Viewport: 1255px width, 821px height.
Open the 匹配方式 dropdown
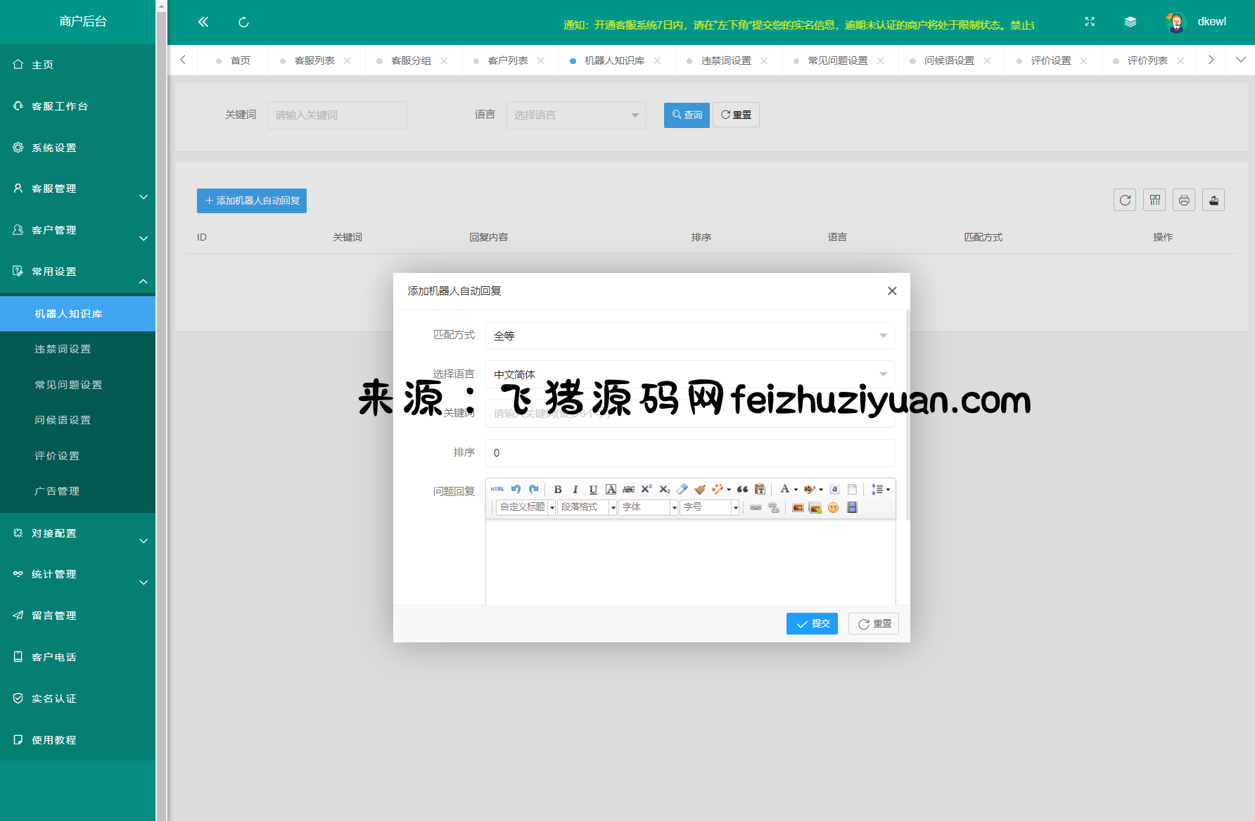click(689, 336)
